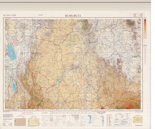Viewport: 155px width, 129px height.
Task: Click the large blue lake on map
Action: [x=11, y=52]
